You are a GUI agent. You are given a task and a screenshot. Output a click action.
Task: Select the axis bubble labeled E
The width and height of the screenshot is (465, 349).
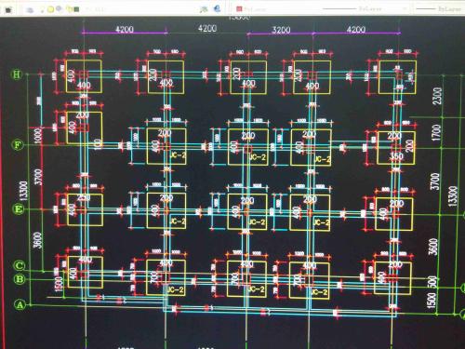pos(19,208)
